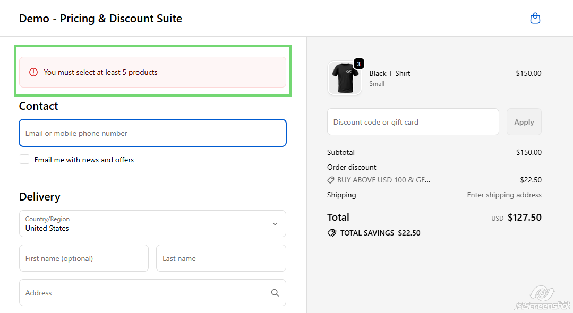Click the Discount code or gift card field

(413, 122)
